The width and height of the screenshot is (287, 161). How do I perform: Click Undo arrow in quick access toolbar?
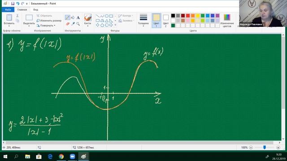18,4
